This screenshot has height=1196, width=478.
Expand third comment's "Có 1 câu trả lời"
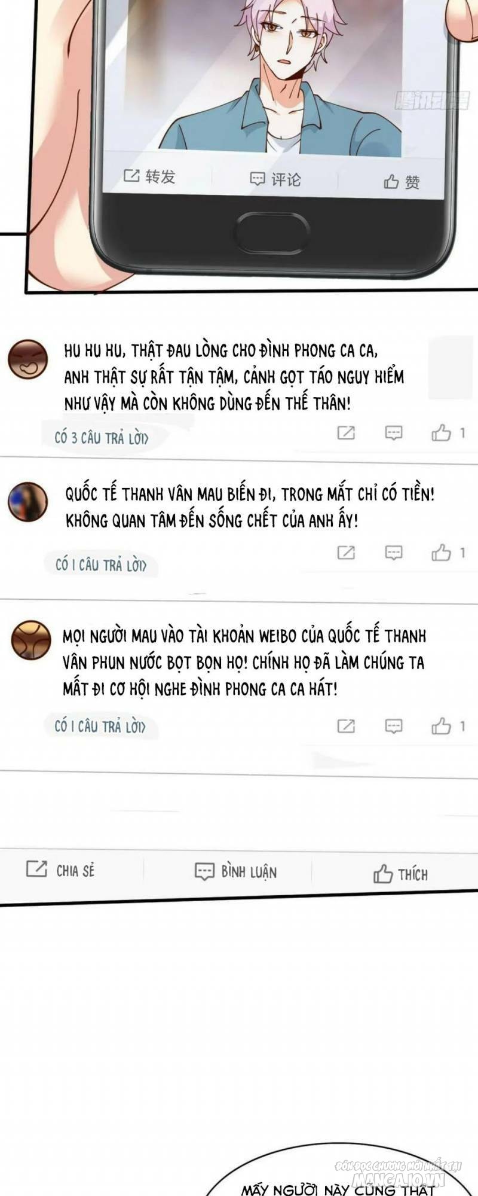coord(100,726)
